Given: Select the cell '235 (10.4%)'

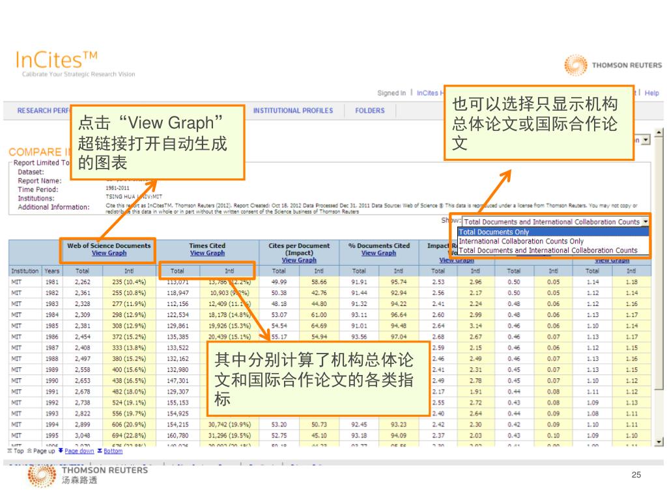Looking at the screenshot, I should tap(129, 282).
